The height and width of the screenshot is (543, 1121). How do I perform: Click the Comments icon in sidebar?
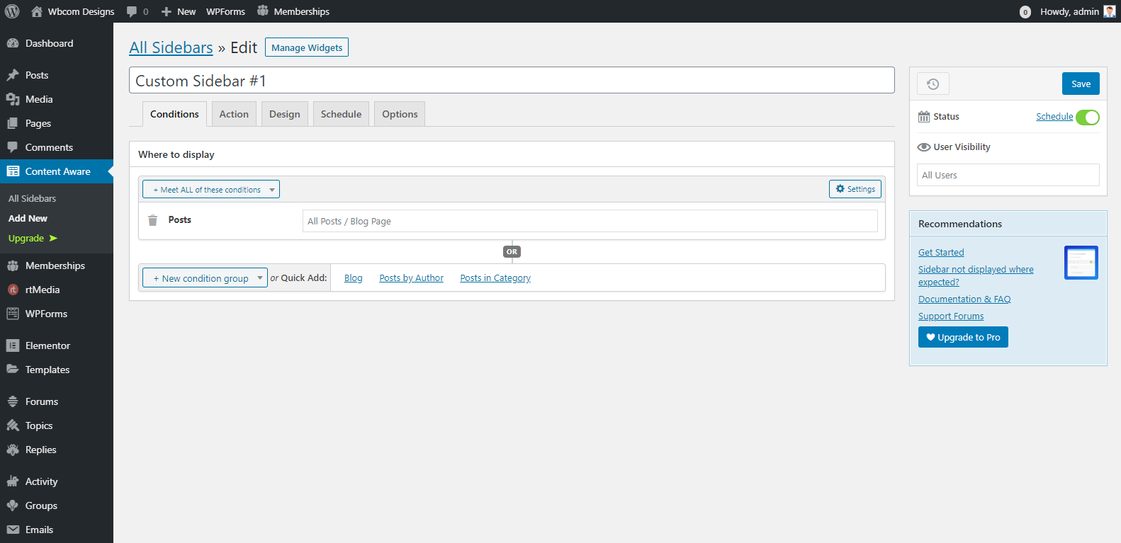[13, 147]
